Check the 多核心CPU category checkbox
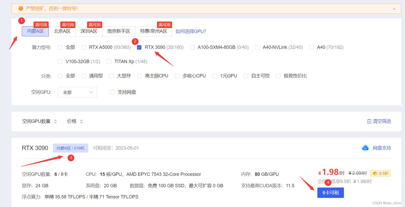The width and height of the screenshot is (405, 207). point(177,76)
